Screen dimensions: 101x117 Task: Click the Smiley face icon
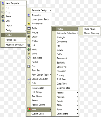[29, 37]
